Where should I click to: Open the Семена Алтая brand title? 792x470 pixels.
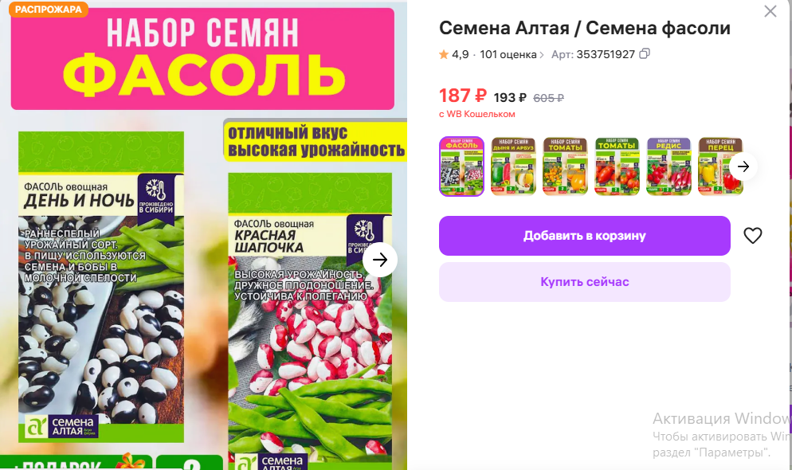[504, 28]
